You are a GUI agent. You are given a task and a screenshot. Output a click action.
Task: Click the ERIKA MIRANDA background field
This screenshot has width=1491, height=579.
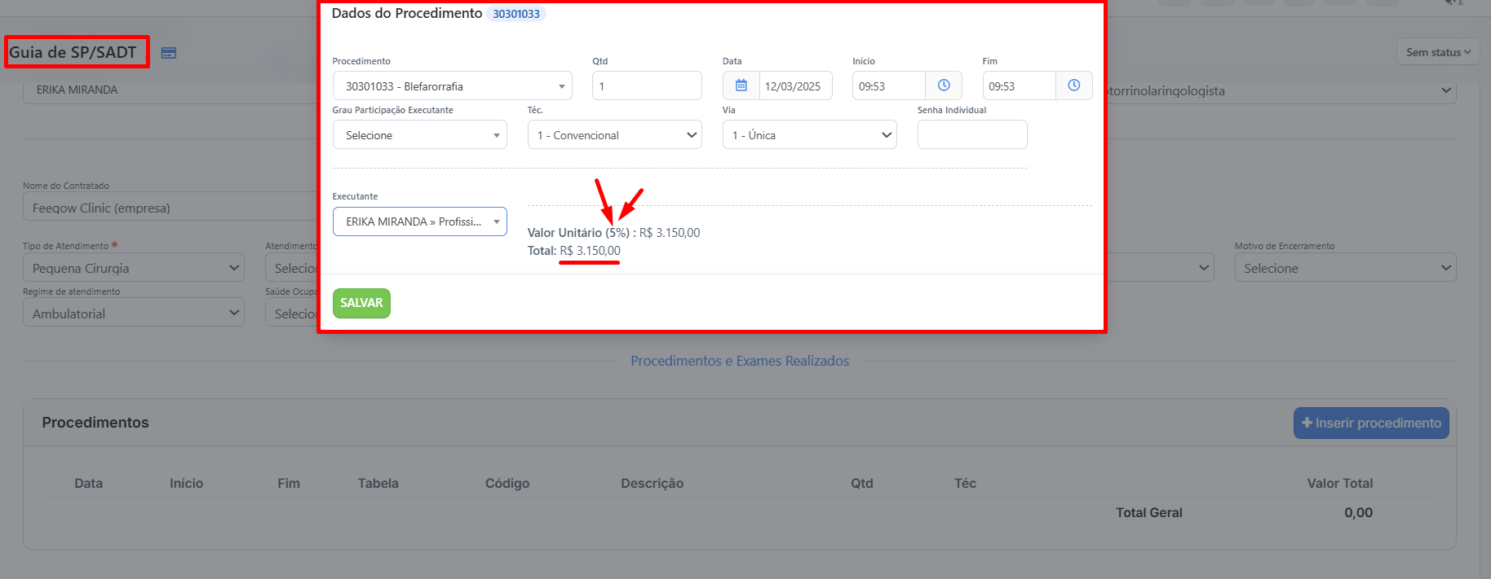[170, 90]
